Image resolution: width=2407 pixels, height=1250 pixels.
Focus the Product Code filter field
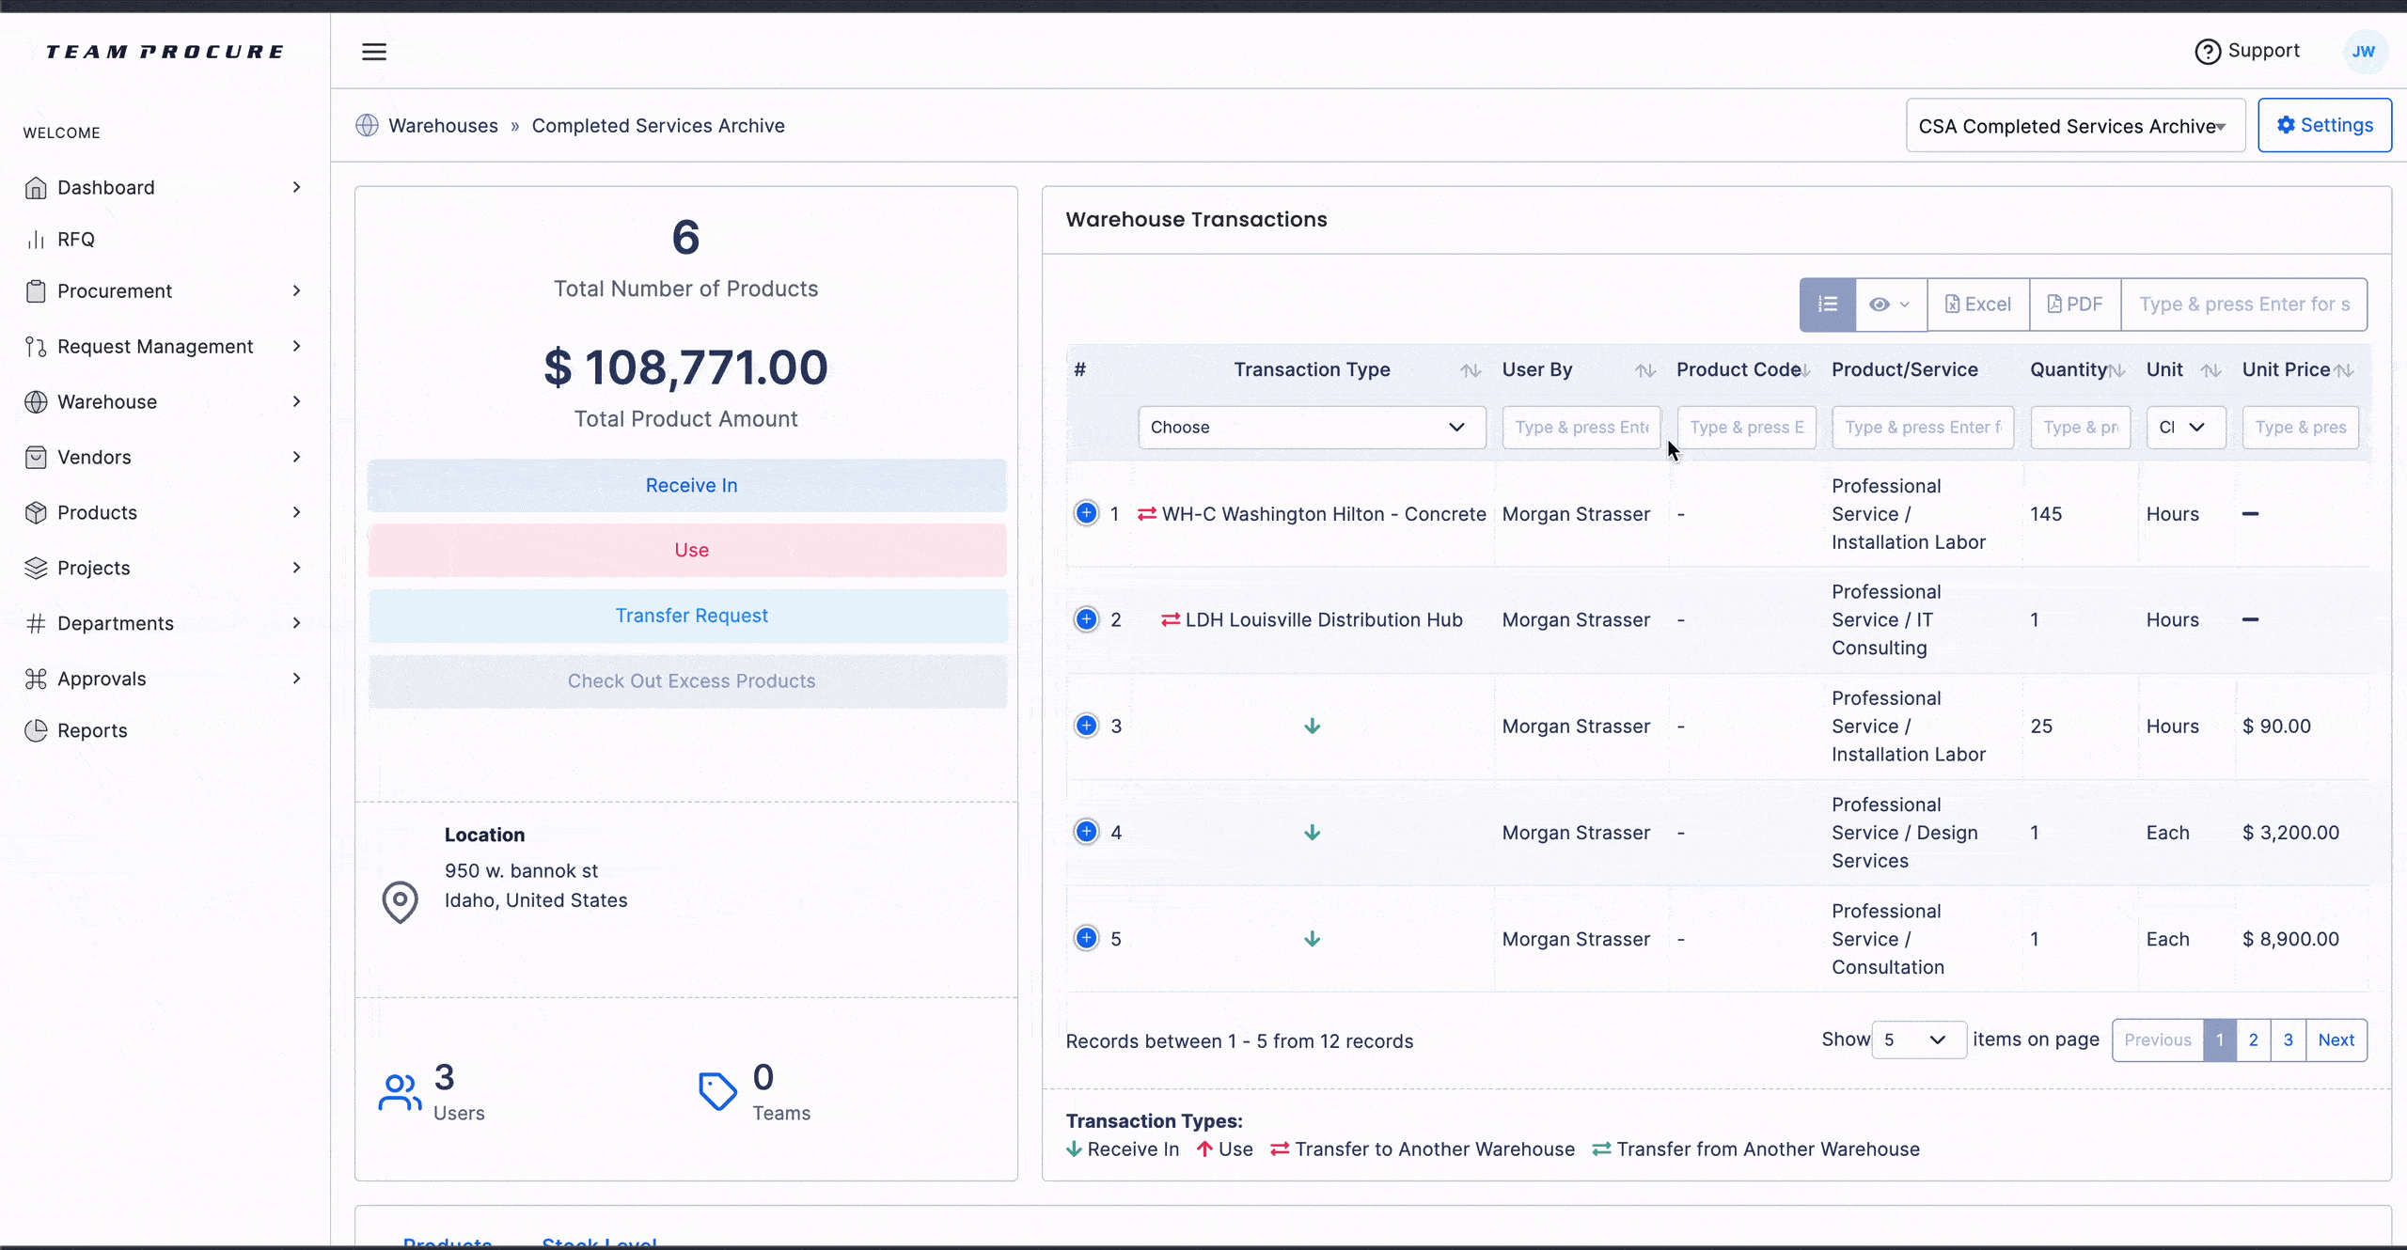click(1747, 428)
